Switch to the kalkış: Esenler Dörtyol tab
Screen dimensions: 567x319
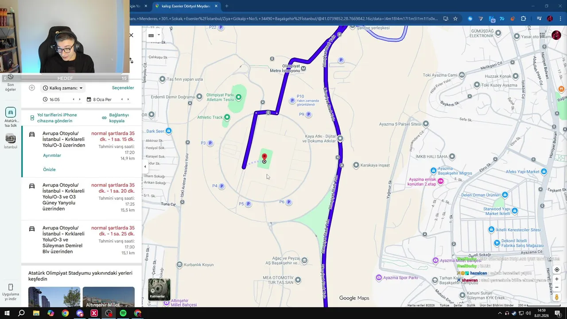185,6
